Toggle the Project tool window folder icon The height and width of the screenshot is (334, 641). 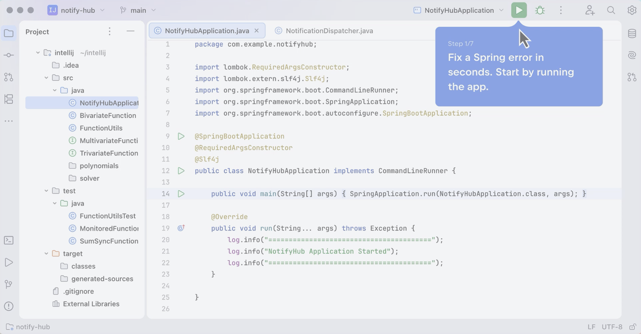pyautogui.click(x=9, y=33)
